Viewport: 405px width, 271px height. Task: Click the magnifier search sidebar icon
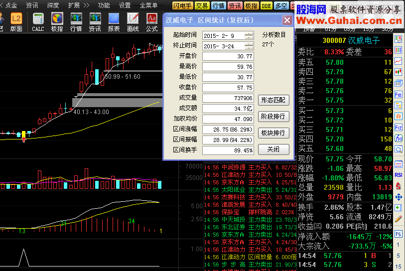point(399,149)
